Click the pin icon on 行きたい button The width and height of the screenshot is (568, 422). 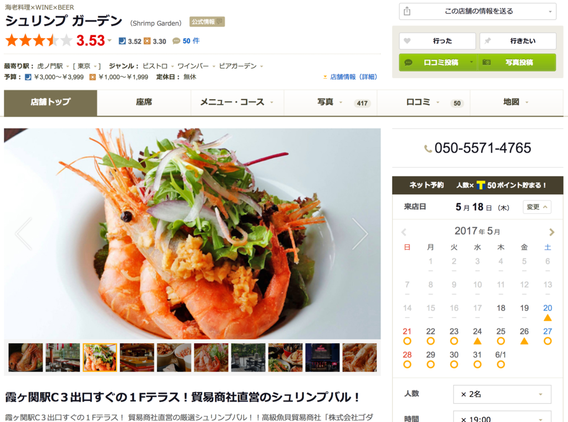pyautogui.click(x=488, y=41)
